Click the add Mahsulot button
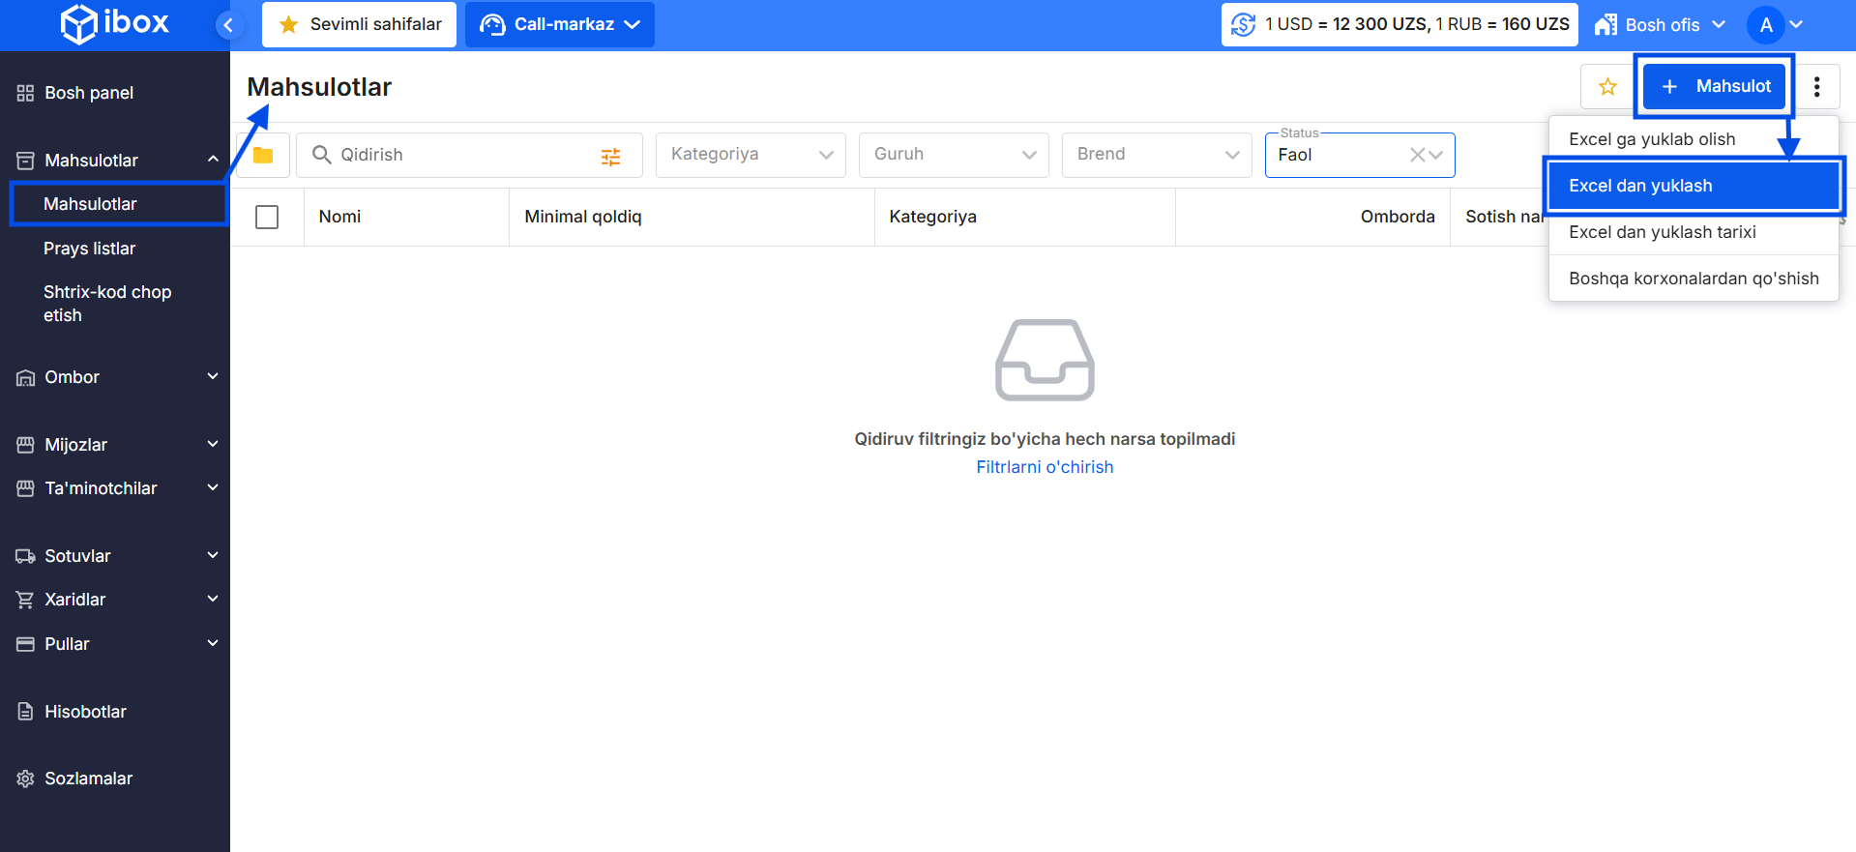The height and width of the screenshot is (852, 1856). click(1714, 87)
